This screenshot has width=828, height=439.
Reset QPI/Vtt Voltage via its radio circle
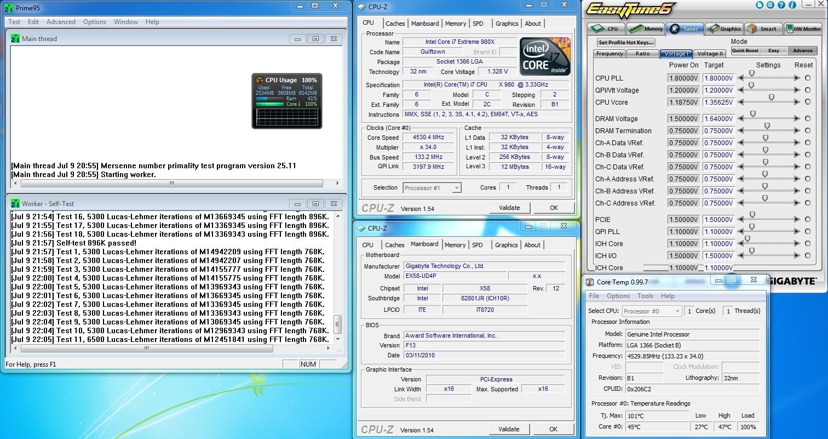[x=807, y=90]
